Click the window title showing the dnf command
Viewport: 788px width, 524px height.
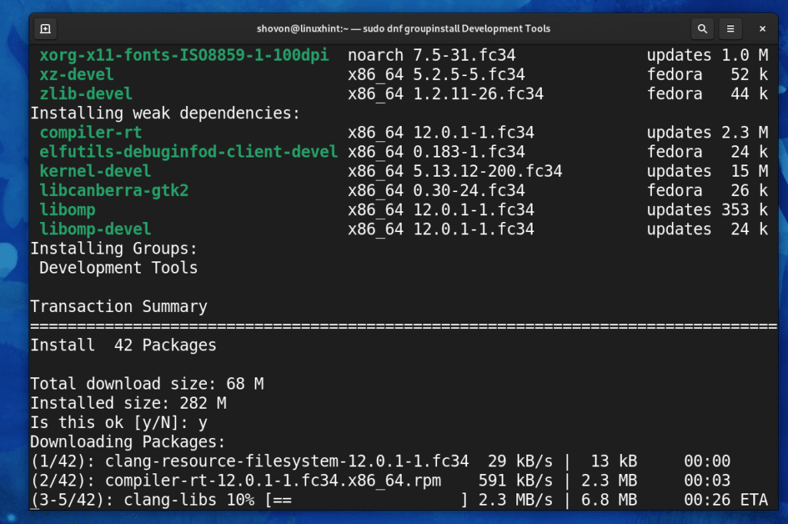[405, 28]
